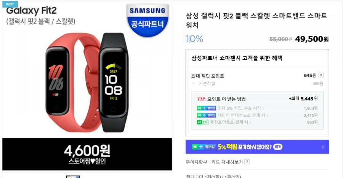The width and height of the screenshot is (343, 178).
Task: Expand 충전포인트로 결제 시 arrow
Action: 250,122
